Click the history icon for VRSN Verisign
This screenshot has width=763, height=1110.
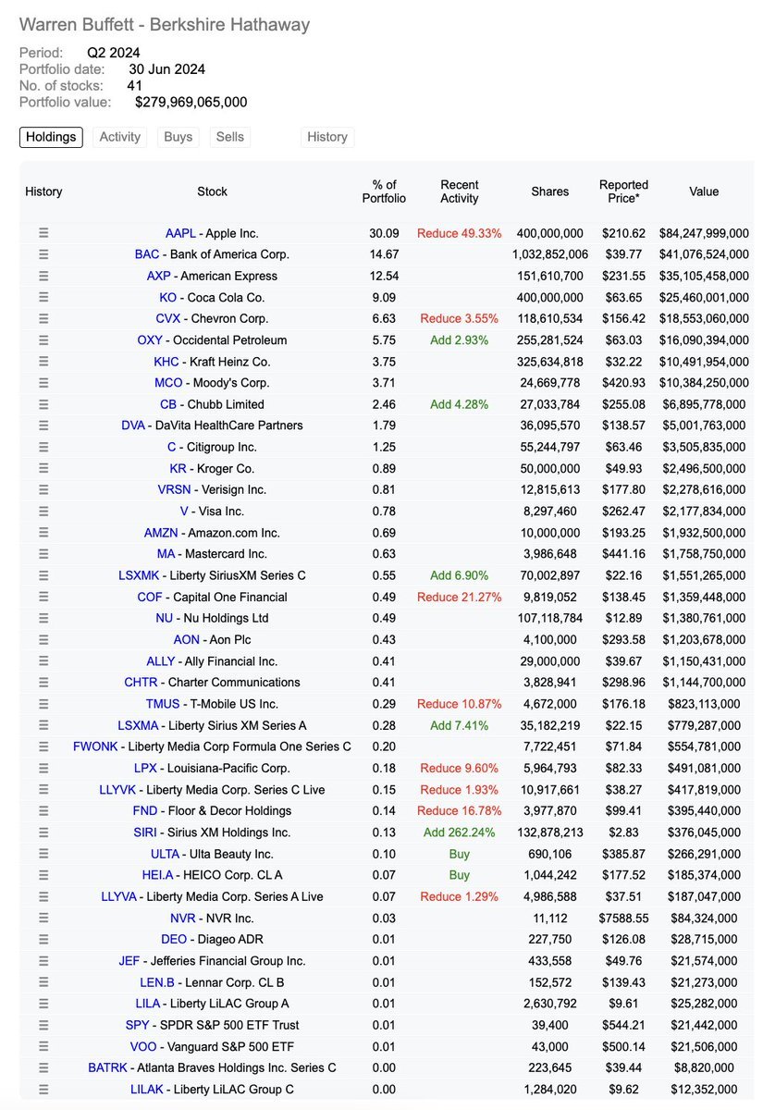pyautogui.click(x=43, y=490)
